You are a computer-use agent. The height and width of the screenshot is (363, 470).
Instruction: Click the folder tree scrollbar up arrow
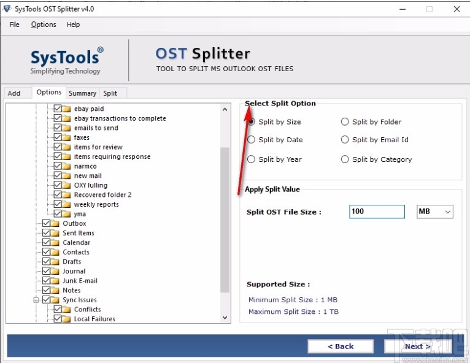coord(225,109)
